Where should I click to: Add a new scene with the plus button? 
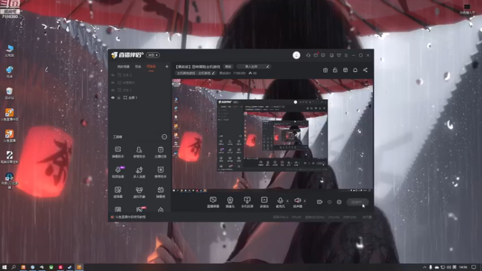tap(167, 67)
